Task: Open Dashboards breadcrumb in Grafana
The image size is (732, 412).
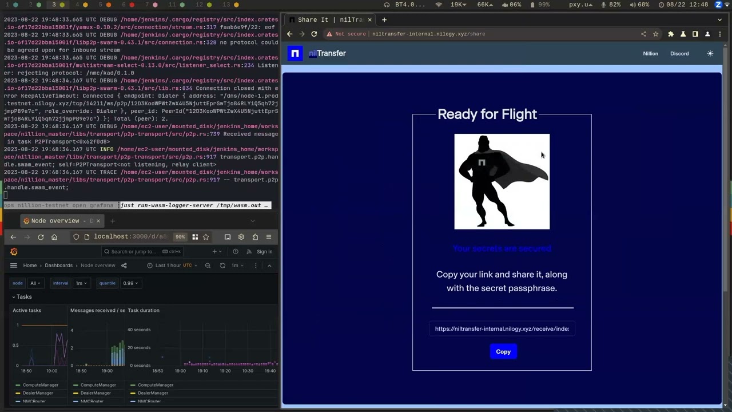Action: point(59,266)
